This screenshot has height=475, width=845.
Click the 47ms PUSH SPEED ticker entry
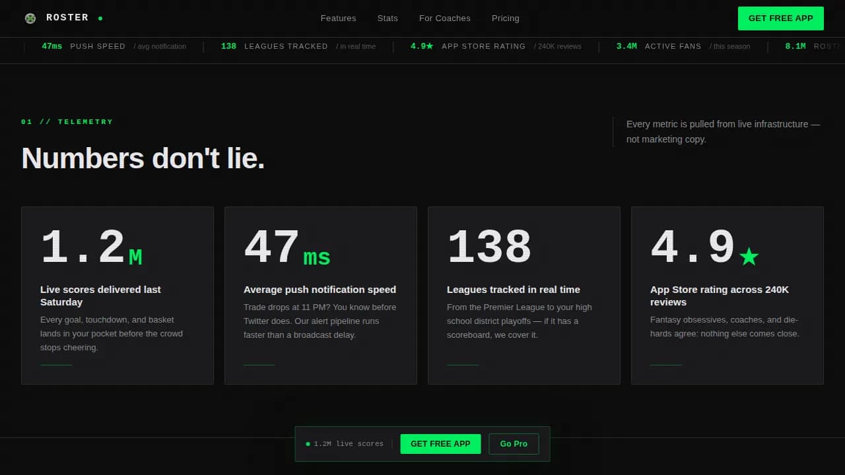pos(114,46)
